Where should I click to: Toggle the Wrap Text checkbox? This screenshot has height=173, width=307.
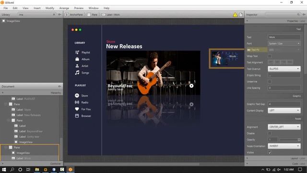coord(270,56)
